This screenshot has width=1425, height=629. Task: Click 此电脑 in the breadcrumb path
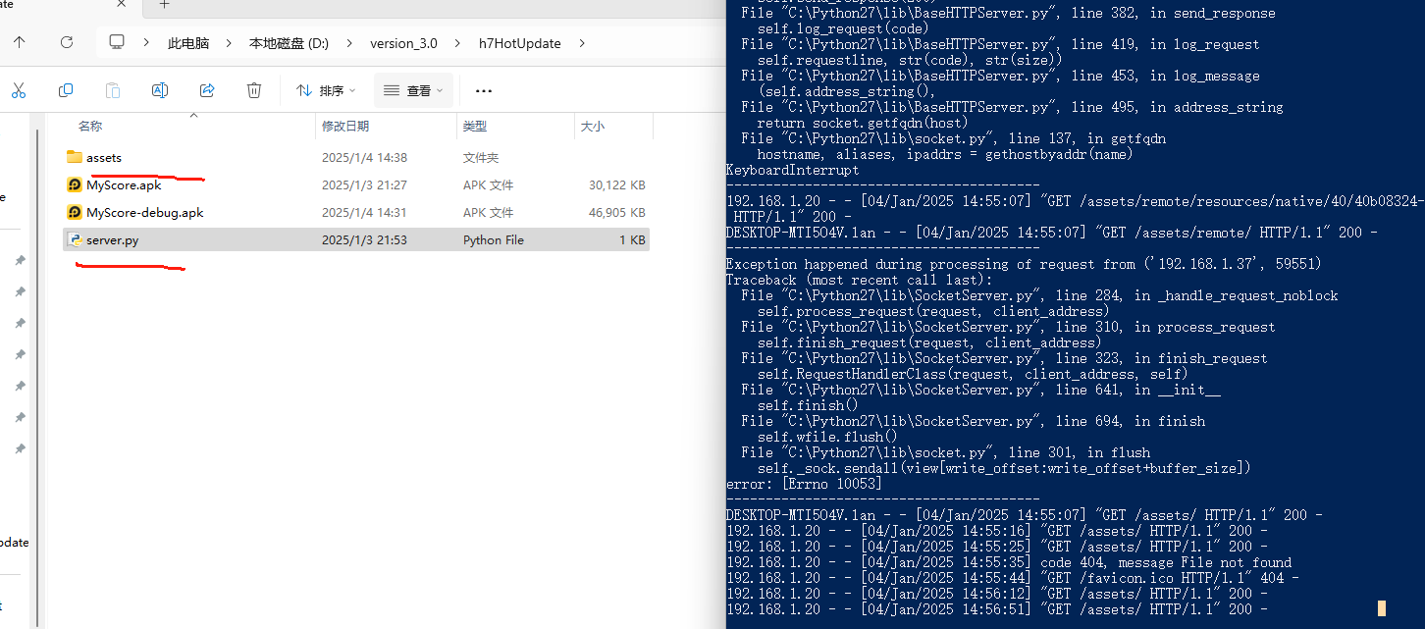point(188,43)
